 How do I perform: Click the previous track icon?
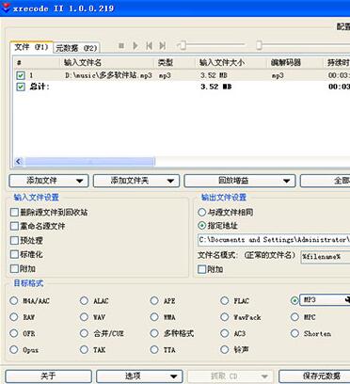pyautogui.click(x=150, y=46)
